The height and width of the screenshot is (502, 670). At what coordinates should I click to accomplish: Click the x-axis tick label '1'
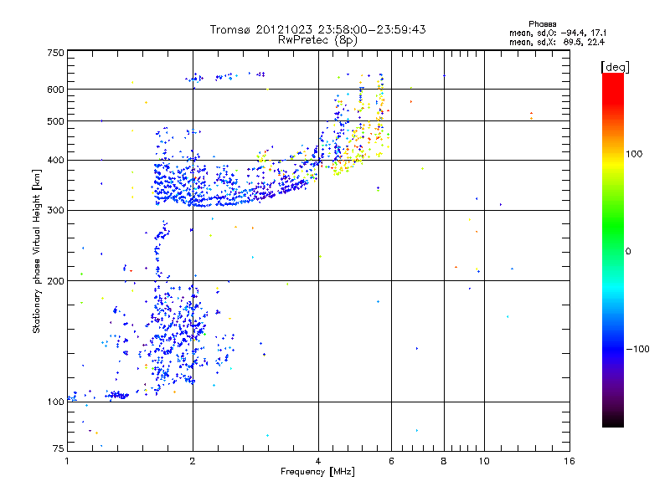click(67, 461)
